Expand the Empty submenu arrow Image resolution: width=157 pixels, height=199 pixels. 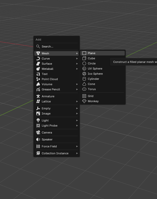click(x=77, y=108)
